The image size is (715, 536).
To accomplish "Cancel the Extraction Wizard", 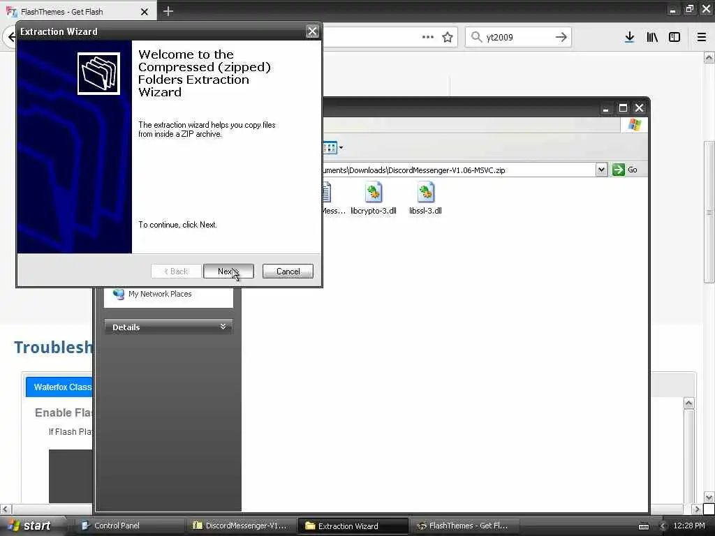I will coord(288,271).
